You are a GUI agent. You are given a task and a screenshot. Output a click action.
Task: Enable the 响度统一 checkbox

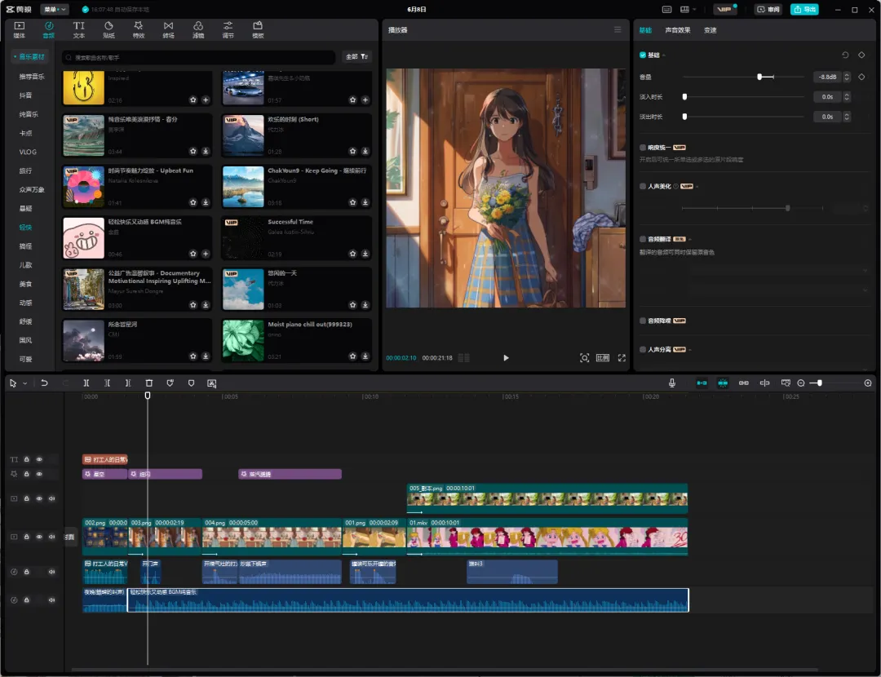pyautogui.click(x=643, y=148)
